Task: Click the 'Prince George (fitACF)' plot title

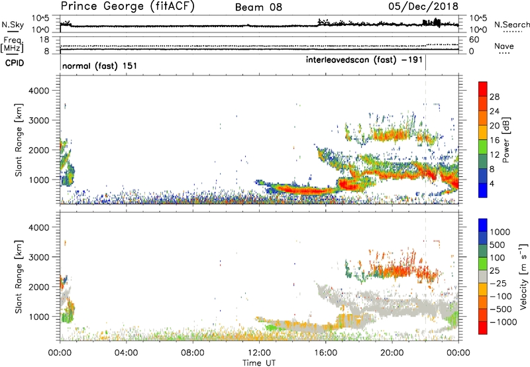Action: click(128, 7)
